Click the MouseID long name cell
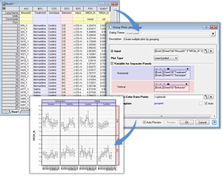This screenshot has height=176, width=223. point(26,13)
